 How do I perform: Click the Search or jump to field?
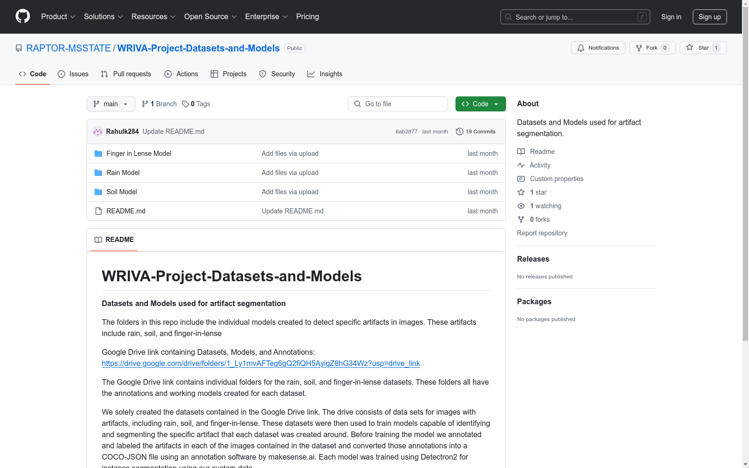(x=575, y=17)
